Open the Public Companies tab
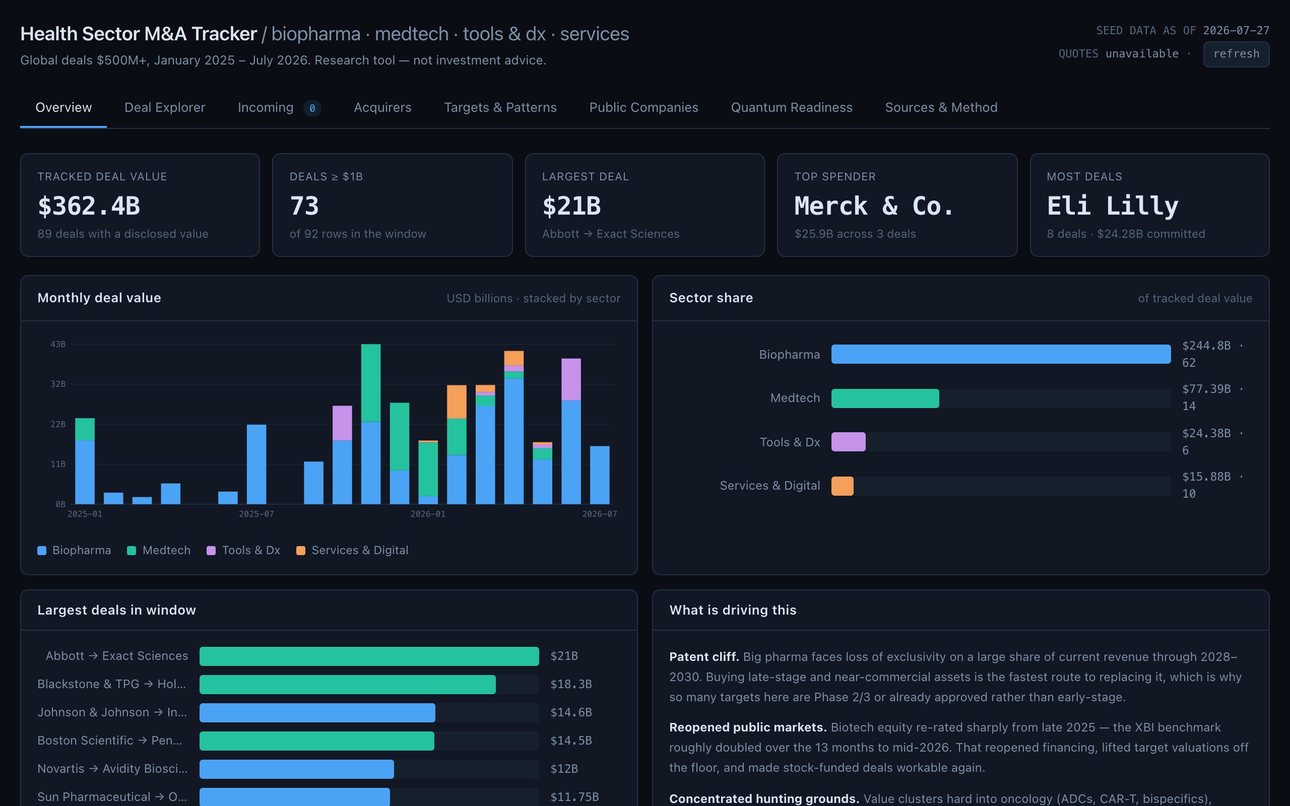Screen dimensions: 1290x806 click(643, 108)
